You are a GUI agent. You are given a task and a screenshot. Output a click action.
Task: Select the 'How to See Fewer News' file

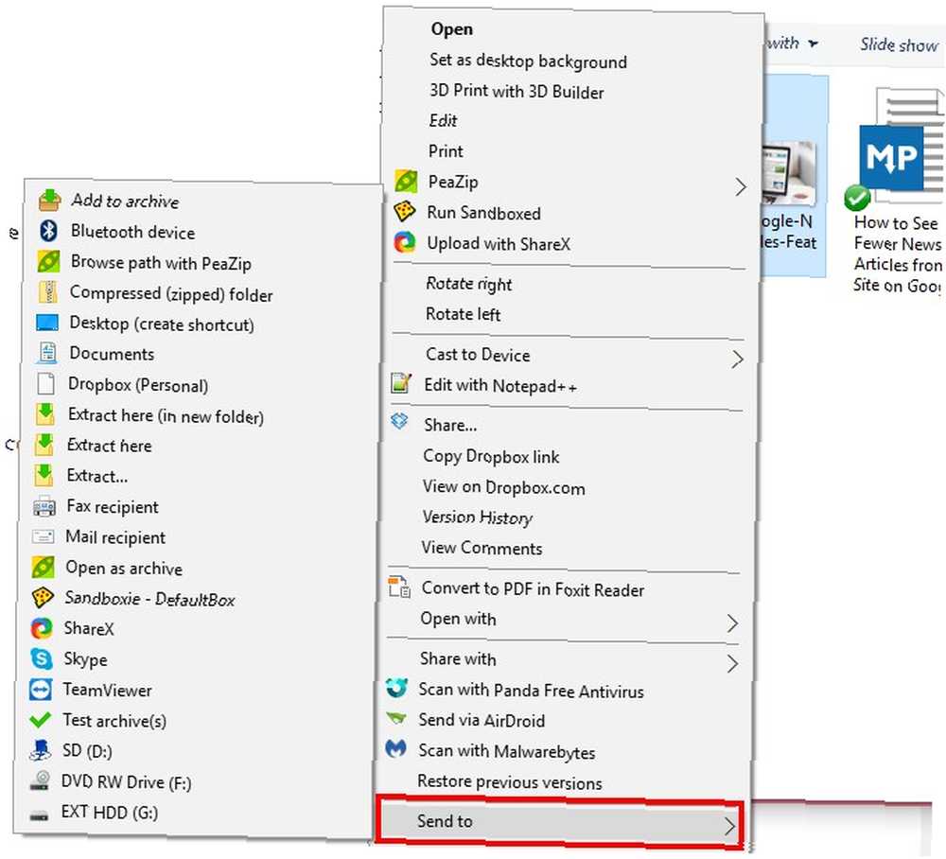coord(895,190)
